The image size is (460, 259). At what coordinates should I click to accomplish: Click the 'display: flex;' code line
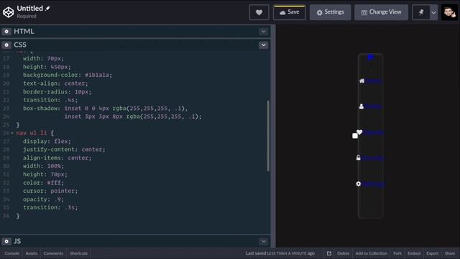click(x=47, y=141)
